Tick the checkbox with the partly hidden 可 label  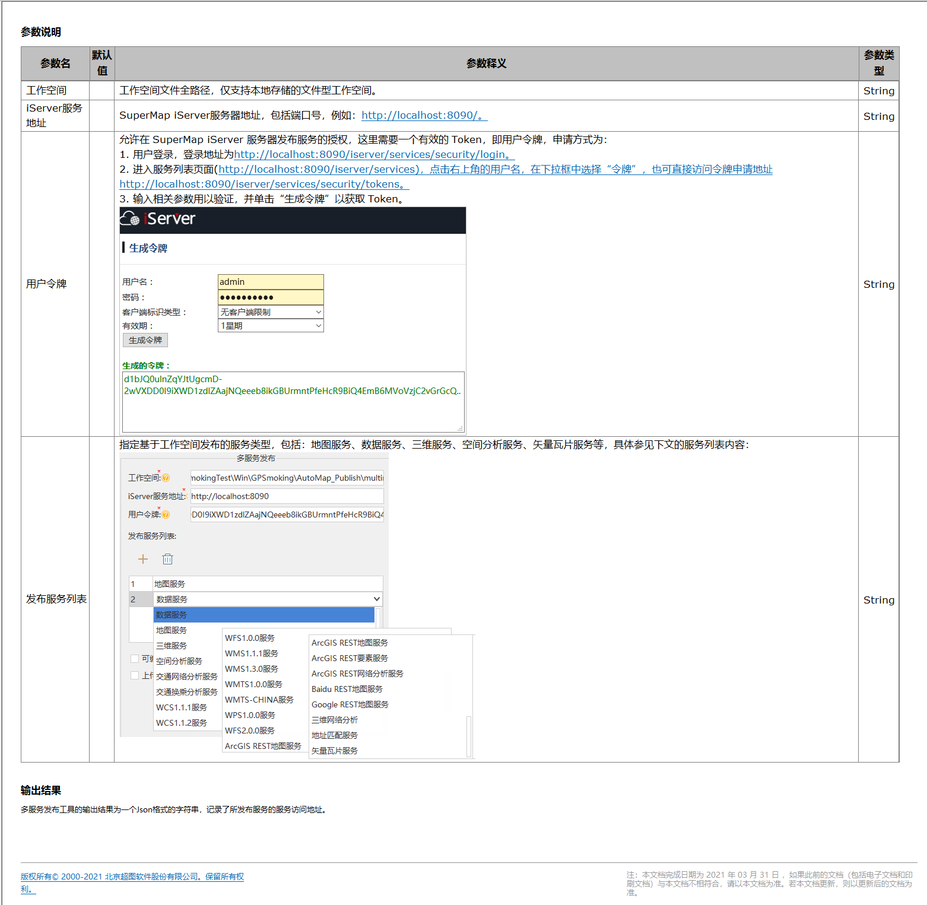(135, 659)
